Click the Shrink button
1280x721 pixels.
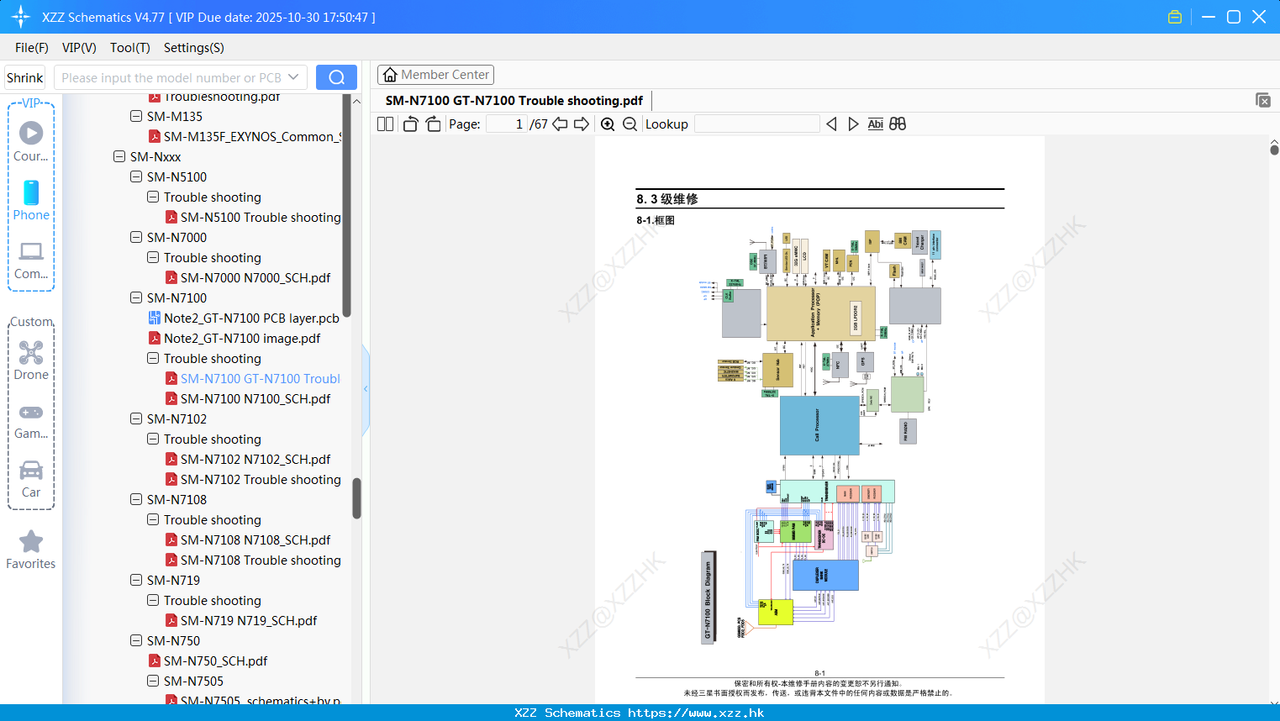point(25,77)
